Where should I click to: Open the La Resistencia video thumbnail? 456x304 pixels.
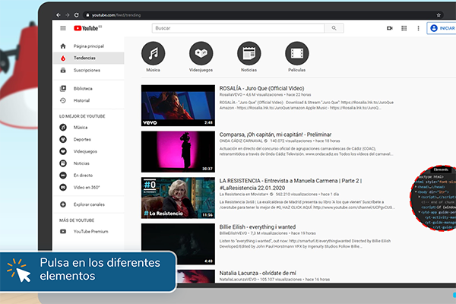point(178,198)
